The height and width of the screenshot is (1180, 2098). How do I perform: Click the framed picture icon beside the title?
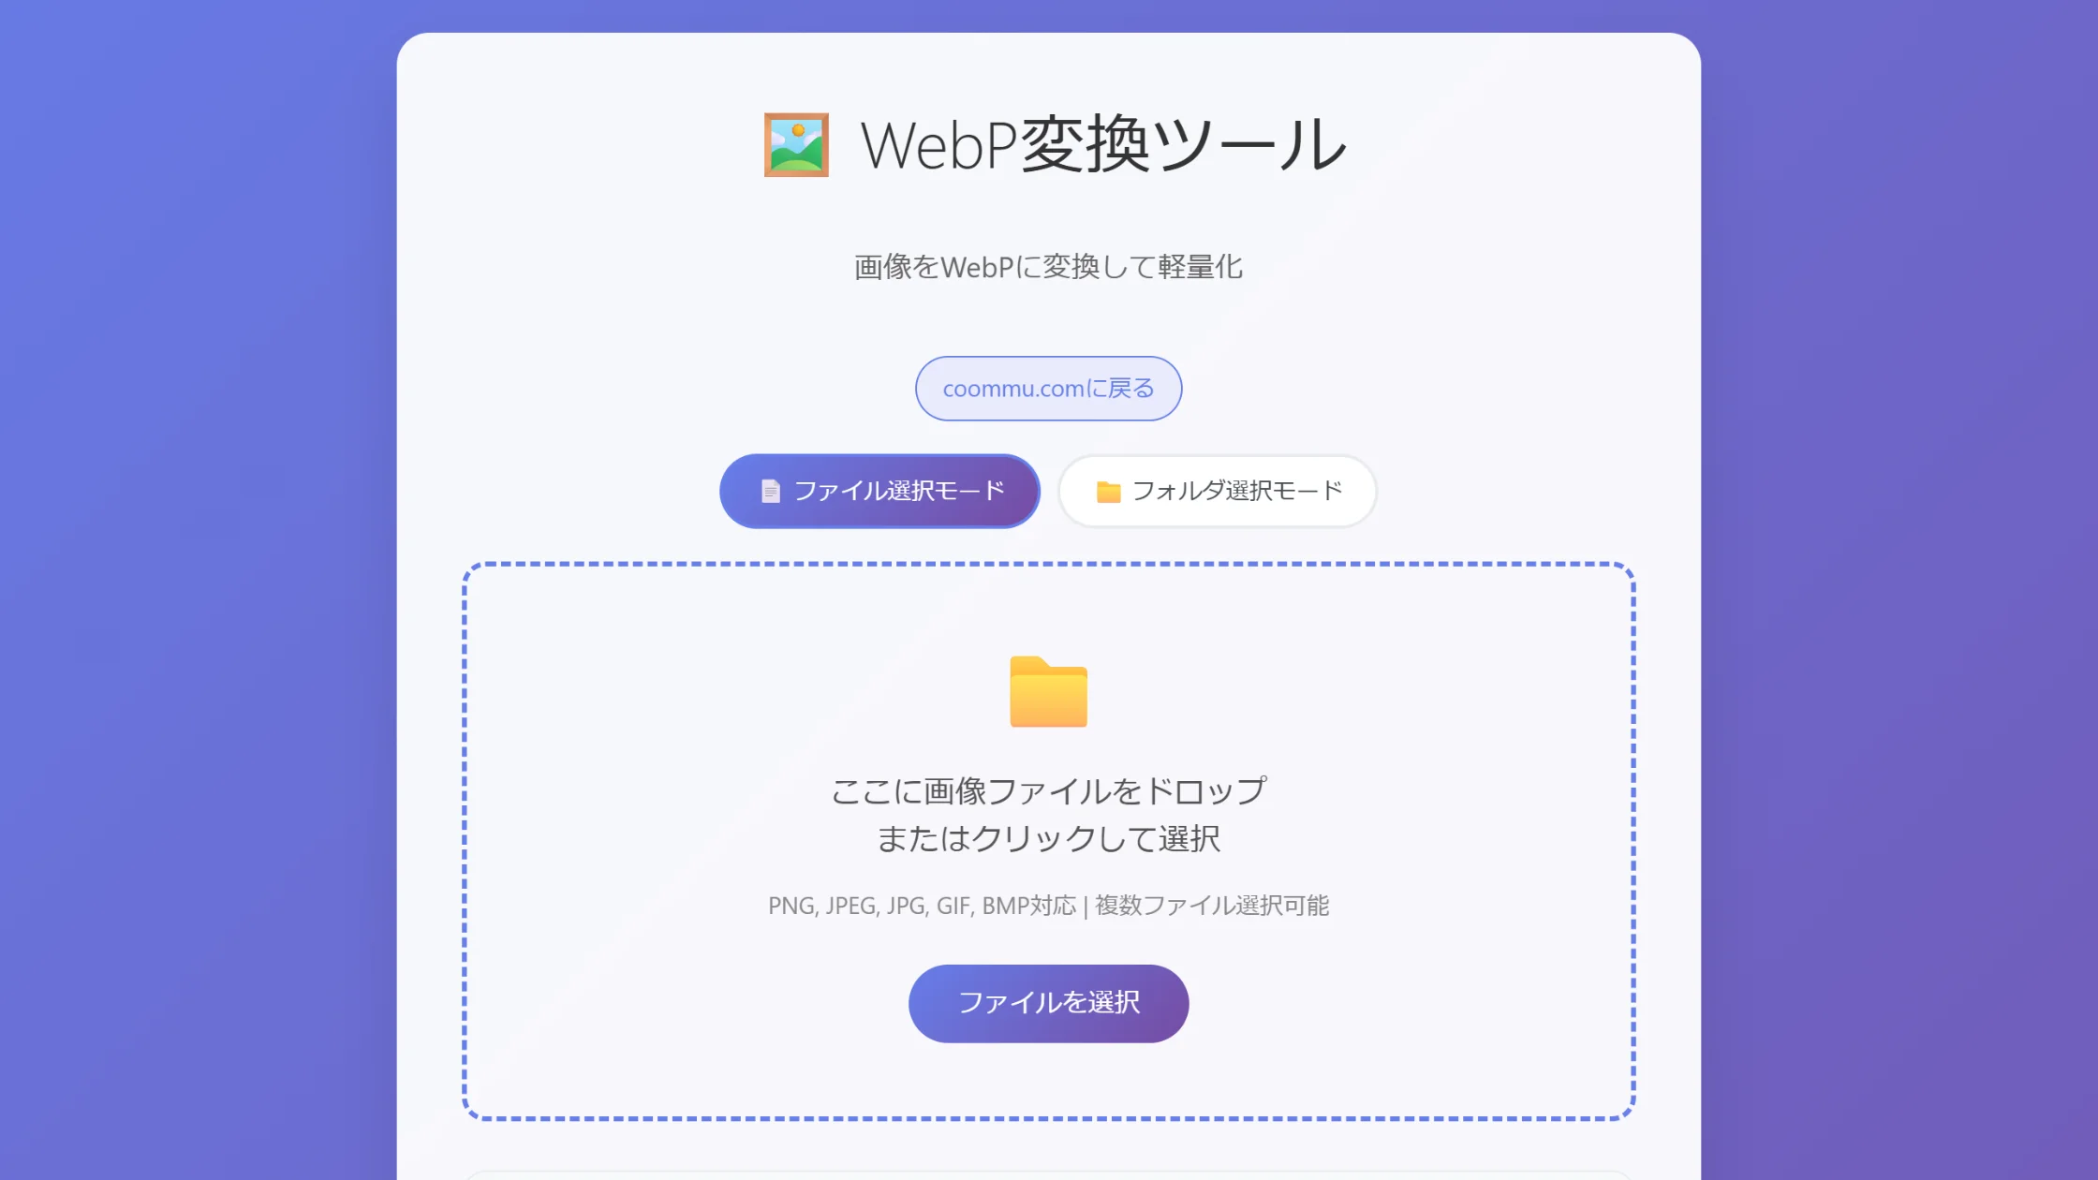[796, 145]
